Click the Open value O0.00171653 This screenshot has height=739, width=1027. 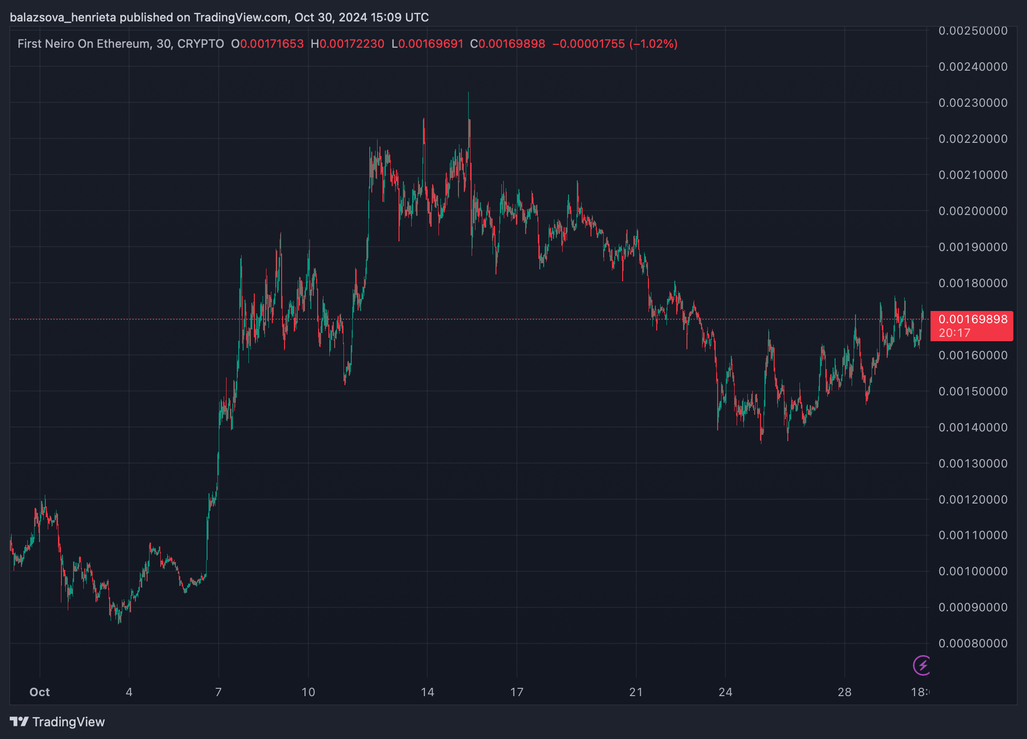(x=267, y=44)
